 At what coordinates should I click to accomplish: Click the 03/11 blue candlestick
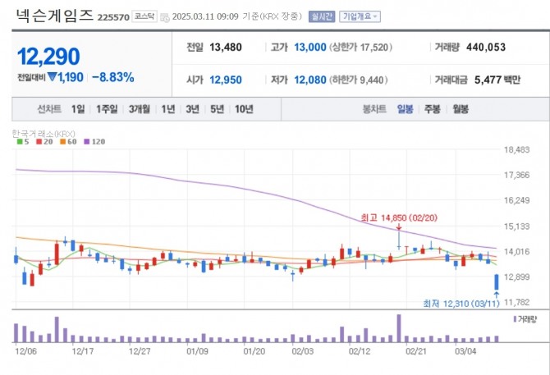(x=497, y=282)
